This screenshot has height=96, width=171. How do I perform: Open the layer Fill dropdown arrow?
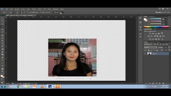coord(169,50)
